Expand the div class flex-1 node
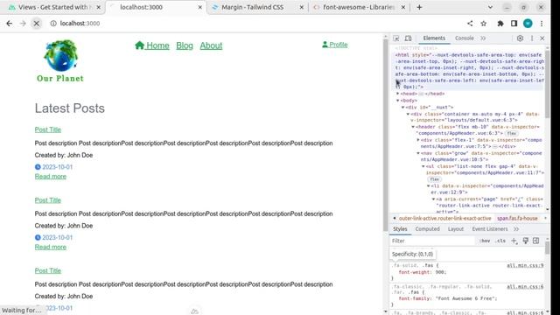The height and width of the screenshot is (315, 560). point(418,140)
